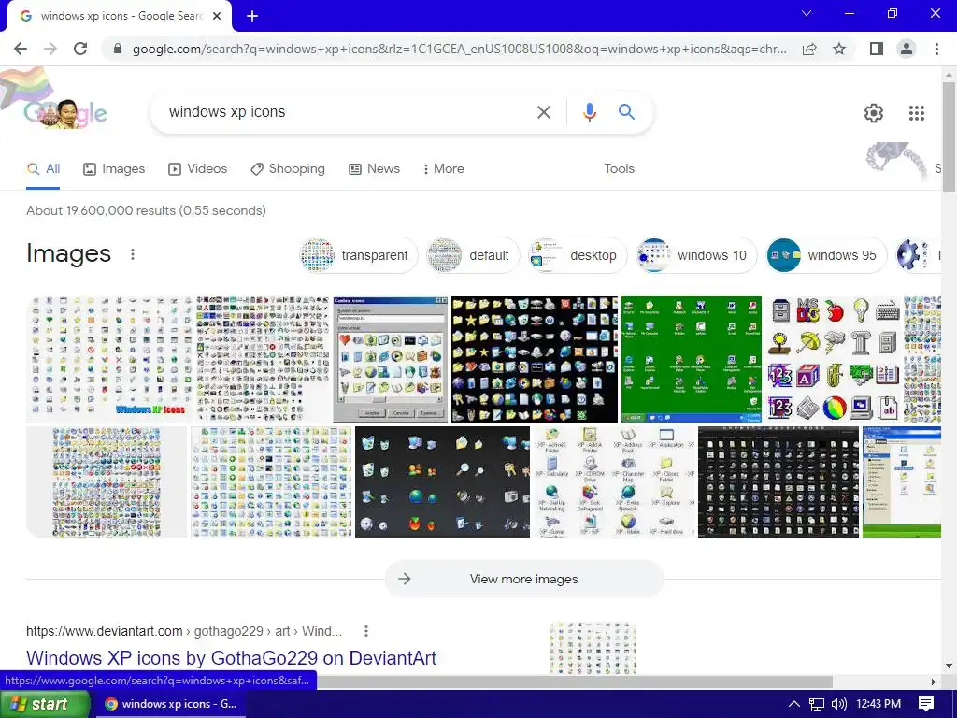The height and width of the screenshot is (718, 957).
Task: Submit search with the magnifier icon
Action: [626, 112]
